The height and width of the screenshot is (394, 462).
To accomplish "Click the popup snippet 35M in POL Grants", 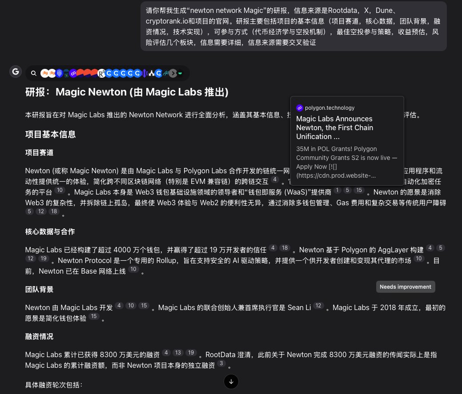I will point(346,162).
